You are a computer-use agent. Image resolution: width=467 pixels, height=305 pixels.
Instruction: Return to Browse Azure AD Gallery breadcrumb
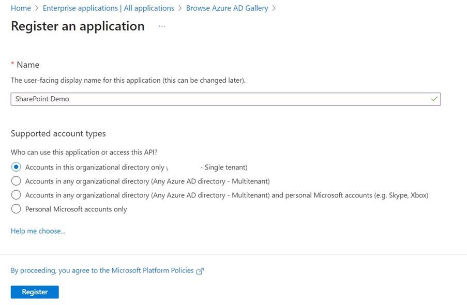(x=227, y=8)
